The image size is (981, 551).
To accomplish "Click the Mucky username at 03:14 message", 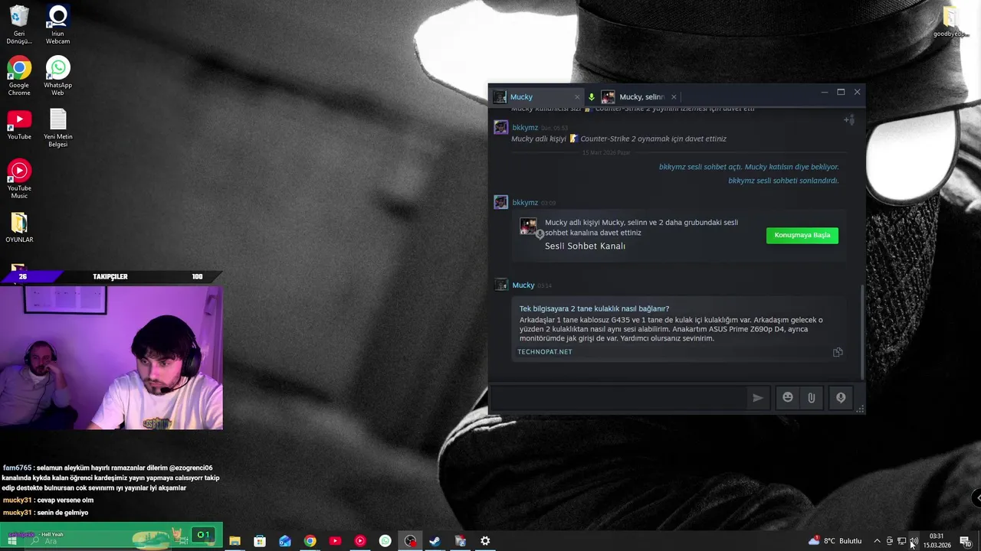I will (x=523, y=285).
